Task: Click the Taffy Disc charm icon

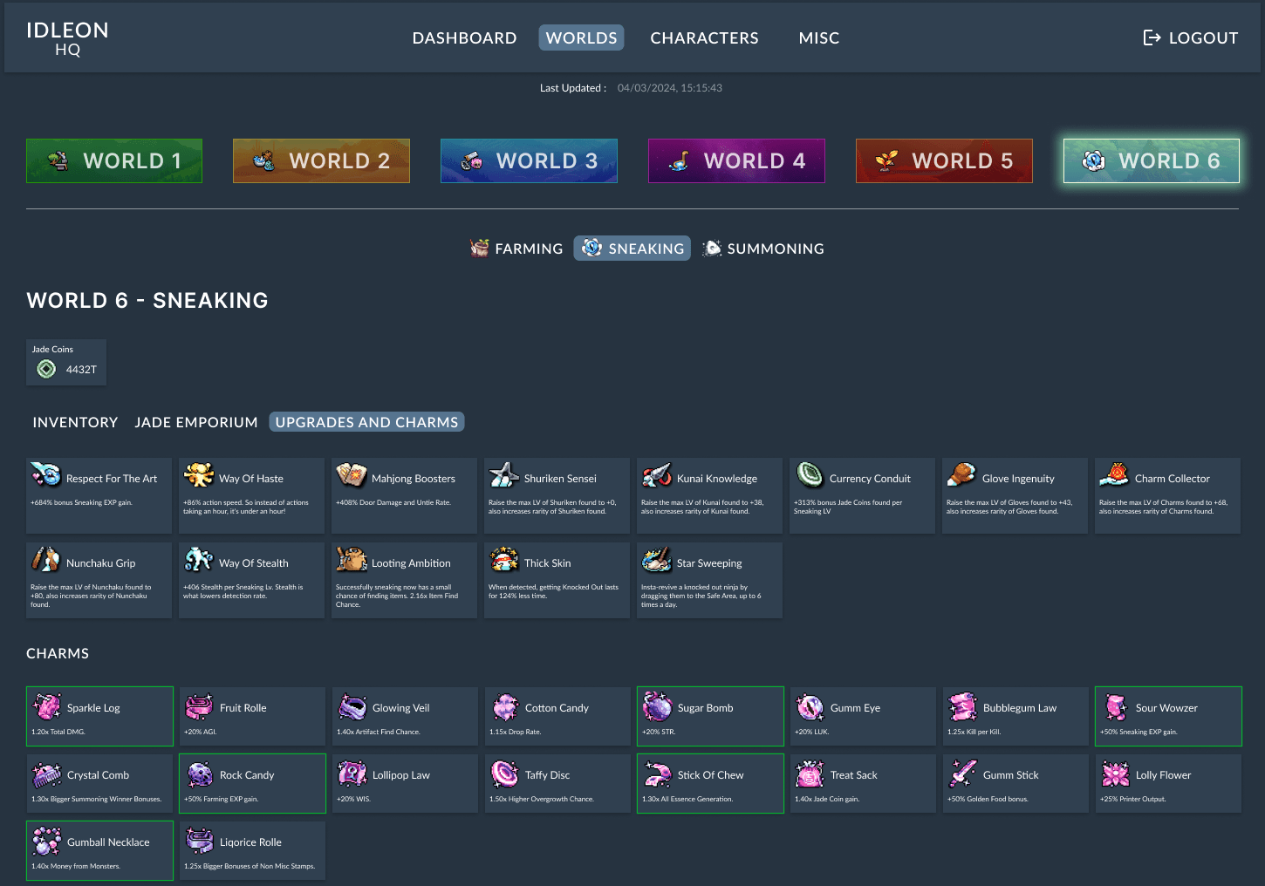Action: [504, 774]
